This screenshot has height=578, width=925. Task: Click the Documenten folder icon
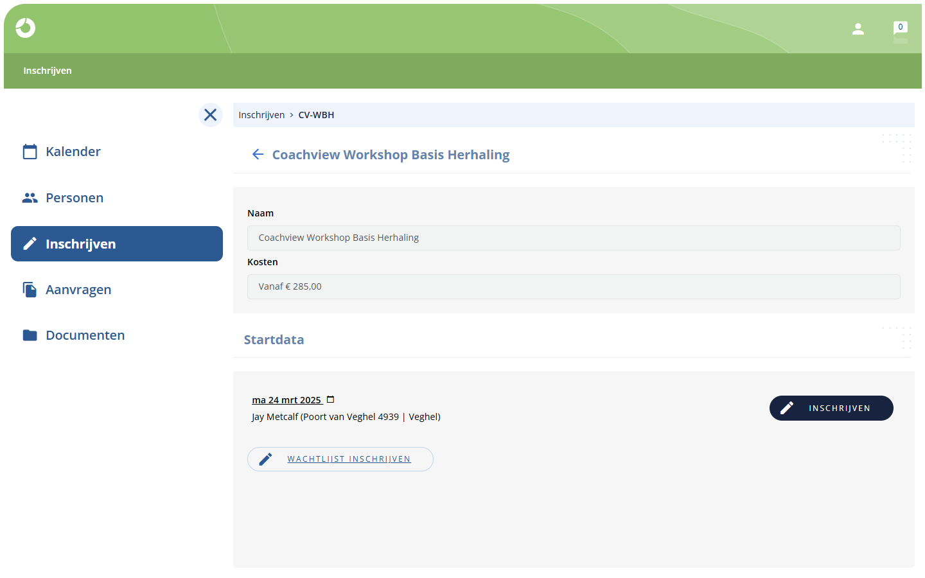30,335
